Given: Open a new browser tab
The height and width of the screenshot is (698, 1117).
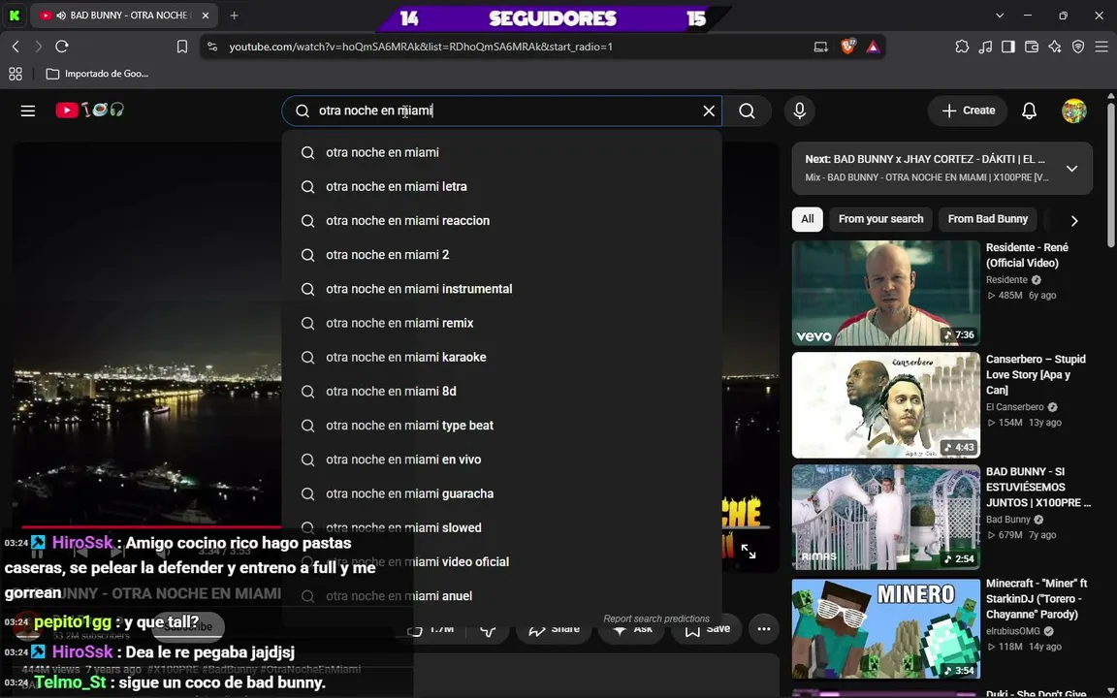Looking at the screenshot, I should (235, 15).
